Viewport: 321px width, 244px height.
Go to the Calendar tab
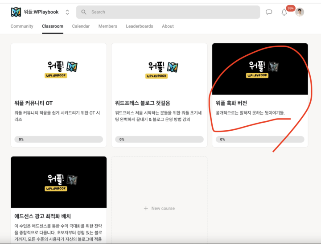click(81, 26)
